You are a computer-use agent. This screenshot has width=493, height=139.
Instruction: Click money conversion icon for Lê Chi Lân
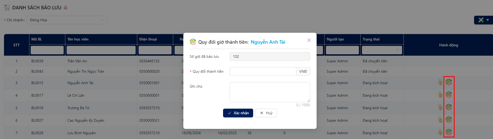(449, 95)
